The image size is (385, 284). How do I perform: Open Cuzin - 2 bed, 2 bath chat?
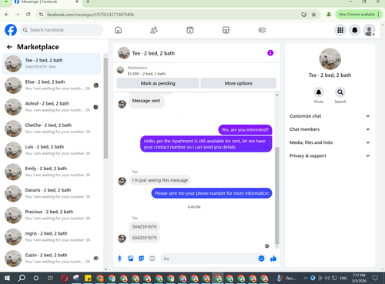(x=52, y=259)
